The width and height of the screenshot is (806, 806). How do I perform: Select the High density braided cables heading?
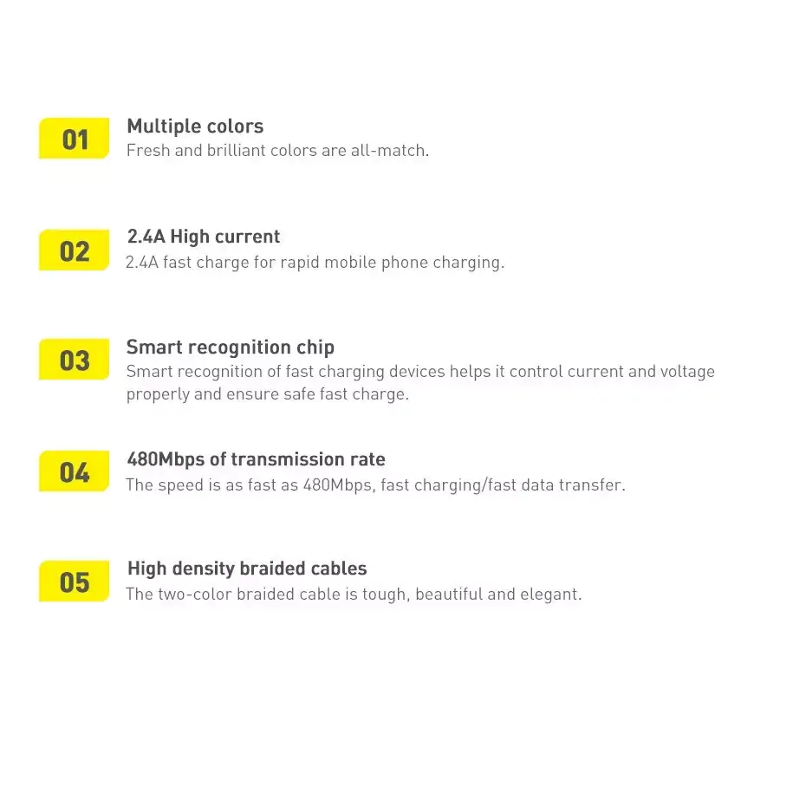[247, 569]
